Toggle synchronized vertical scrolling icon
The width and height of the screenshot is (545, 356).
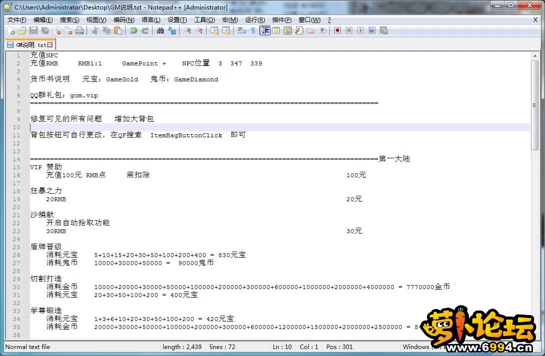click(215, 31)
